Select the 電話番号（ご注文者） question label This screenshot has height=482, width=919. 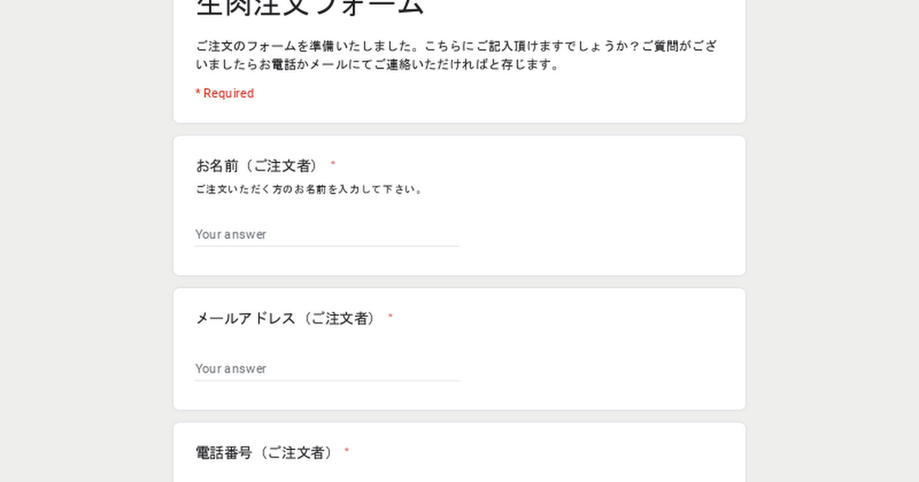point(267,453)
